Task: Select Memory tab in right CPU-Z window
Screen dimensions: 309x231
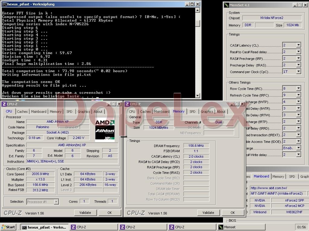Action: (x=179, y=111)
